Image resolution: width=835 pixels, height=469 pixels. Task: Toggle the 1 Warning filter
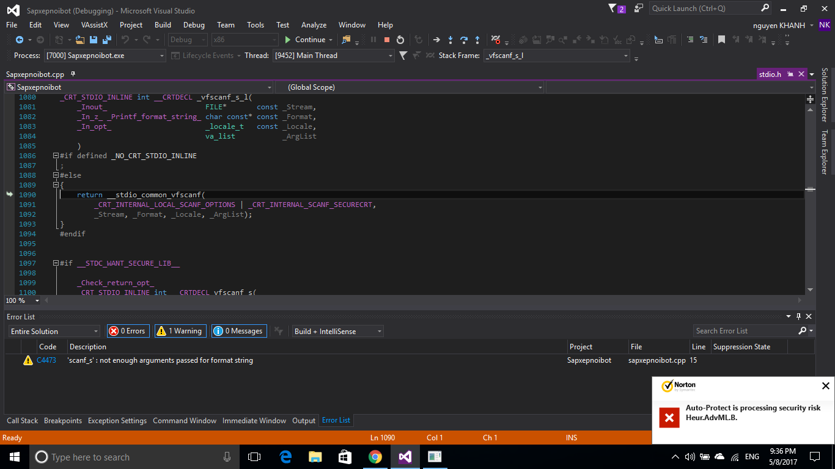[180, 330]
